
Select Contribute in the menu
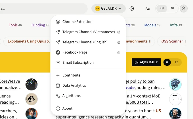tap(88, 75)
